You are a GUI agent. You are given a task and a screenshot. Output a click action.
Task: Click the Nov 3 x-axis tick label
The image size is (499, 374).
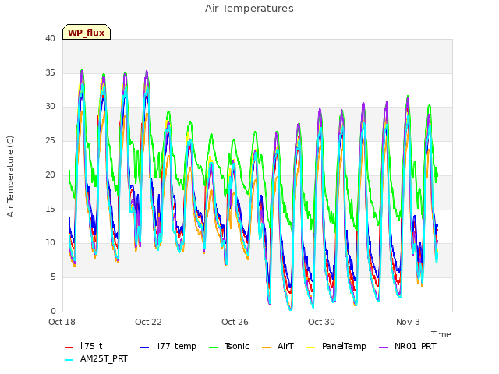(x=408, y=322)
